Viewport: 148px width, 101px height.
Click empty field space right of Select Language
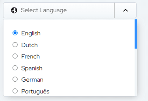coord(90,10)
